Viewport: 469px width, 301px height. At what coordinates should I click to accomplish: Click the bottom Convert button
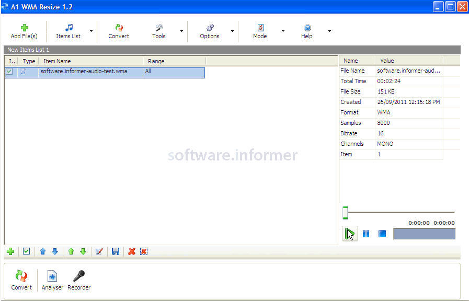pos(21,280)
